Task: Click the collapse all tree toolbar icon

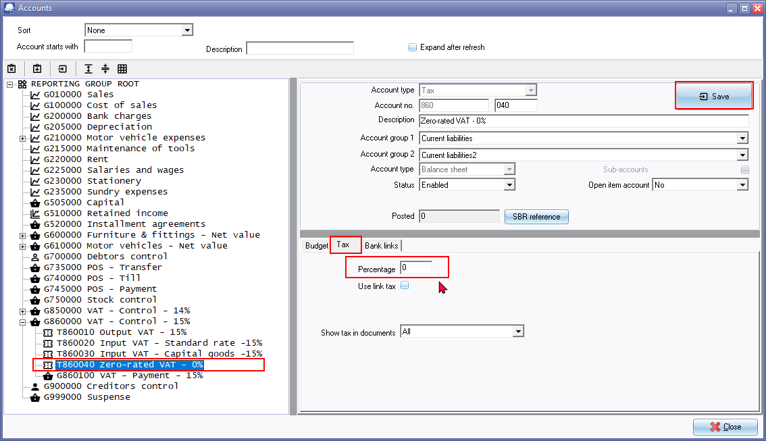Action: (105, 69)
